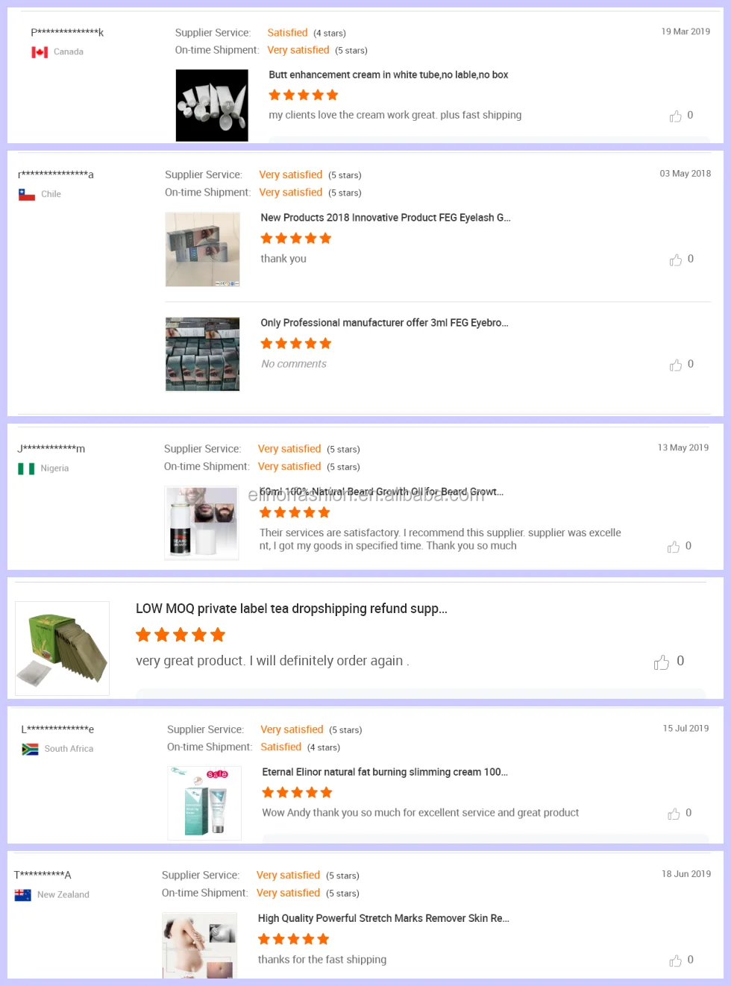This screenshot has width=731, height=986.
Task: Open the beard growth oil product image
Action: [x=201, y=523]
